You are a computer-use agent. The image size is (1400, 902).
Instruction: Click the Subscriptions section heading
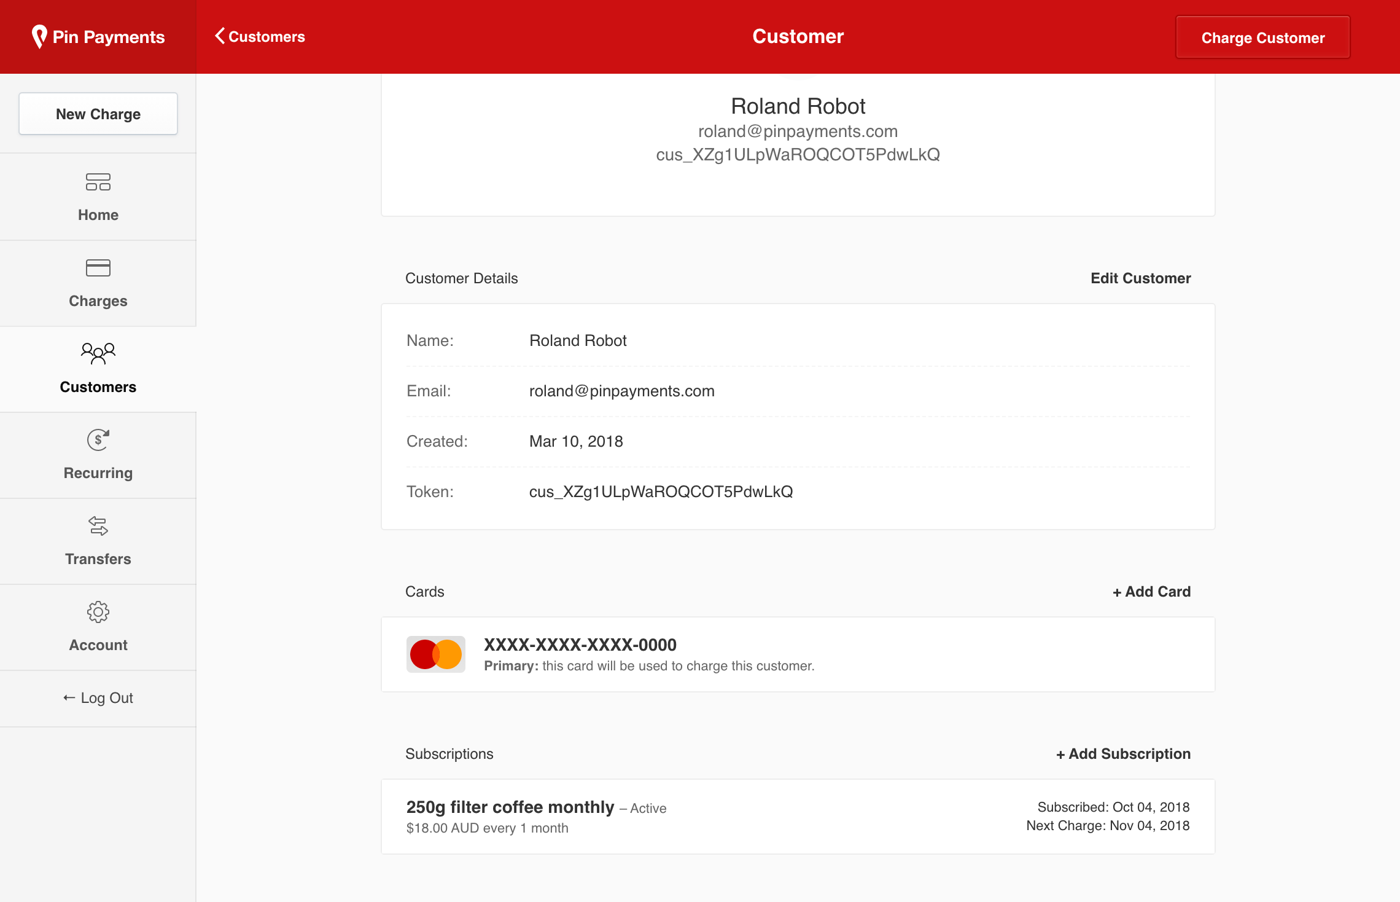click(x=449, y=754)
